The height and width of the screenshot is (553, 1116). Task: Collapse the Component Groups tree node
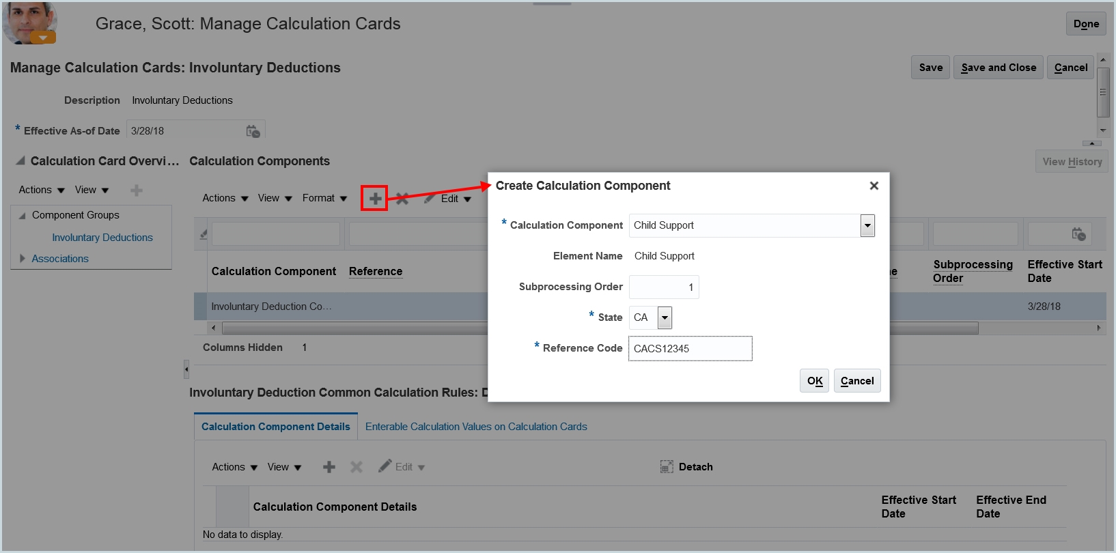click(x=23, y=216)
